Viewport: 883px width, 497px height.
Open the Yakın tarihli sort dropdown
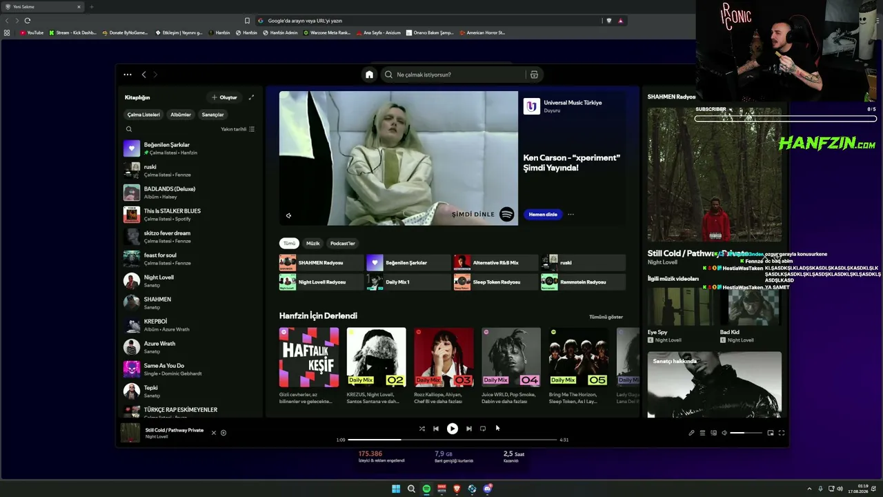pyautogui.click(x=237, y=129)
